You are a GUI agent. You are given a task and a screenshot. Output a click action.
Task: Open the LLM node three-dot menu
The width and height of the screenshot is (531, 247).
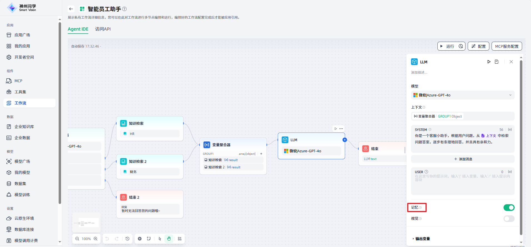point(341,129)
